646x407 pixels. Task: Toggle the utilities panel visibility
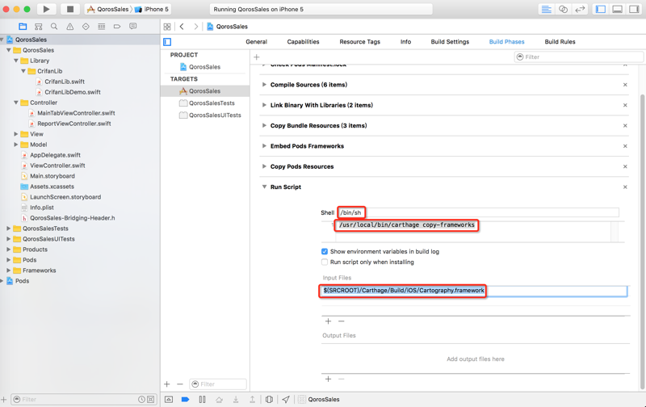coord(634,9)
